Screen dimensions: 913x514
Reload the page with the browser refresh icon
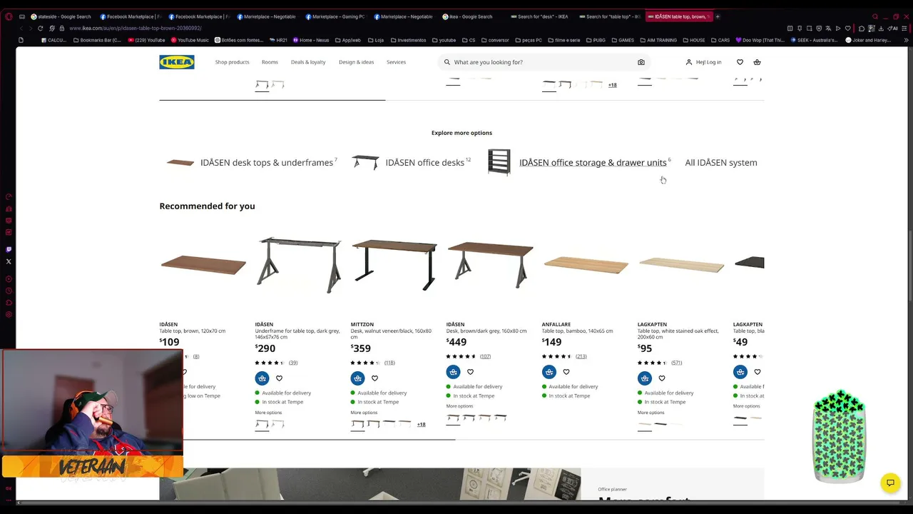point(40,28)
